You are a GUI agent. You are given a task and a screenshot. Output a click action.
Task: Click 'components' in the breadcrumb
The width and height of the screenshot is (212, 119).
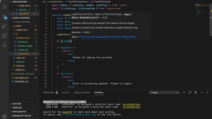pos(55,2)
